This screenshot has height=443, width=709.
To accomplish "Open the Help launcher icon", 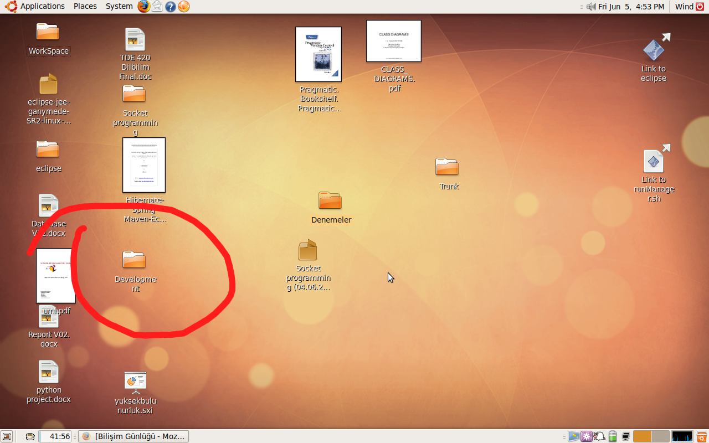I will click(171, 7).
